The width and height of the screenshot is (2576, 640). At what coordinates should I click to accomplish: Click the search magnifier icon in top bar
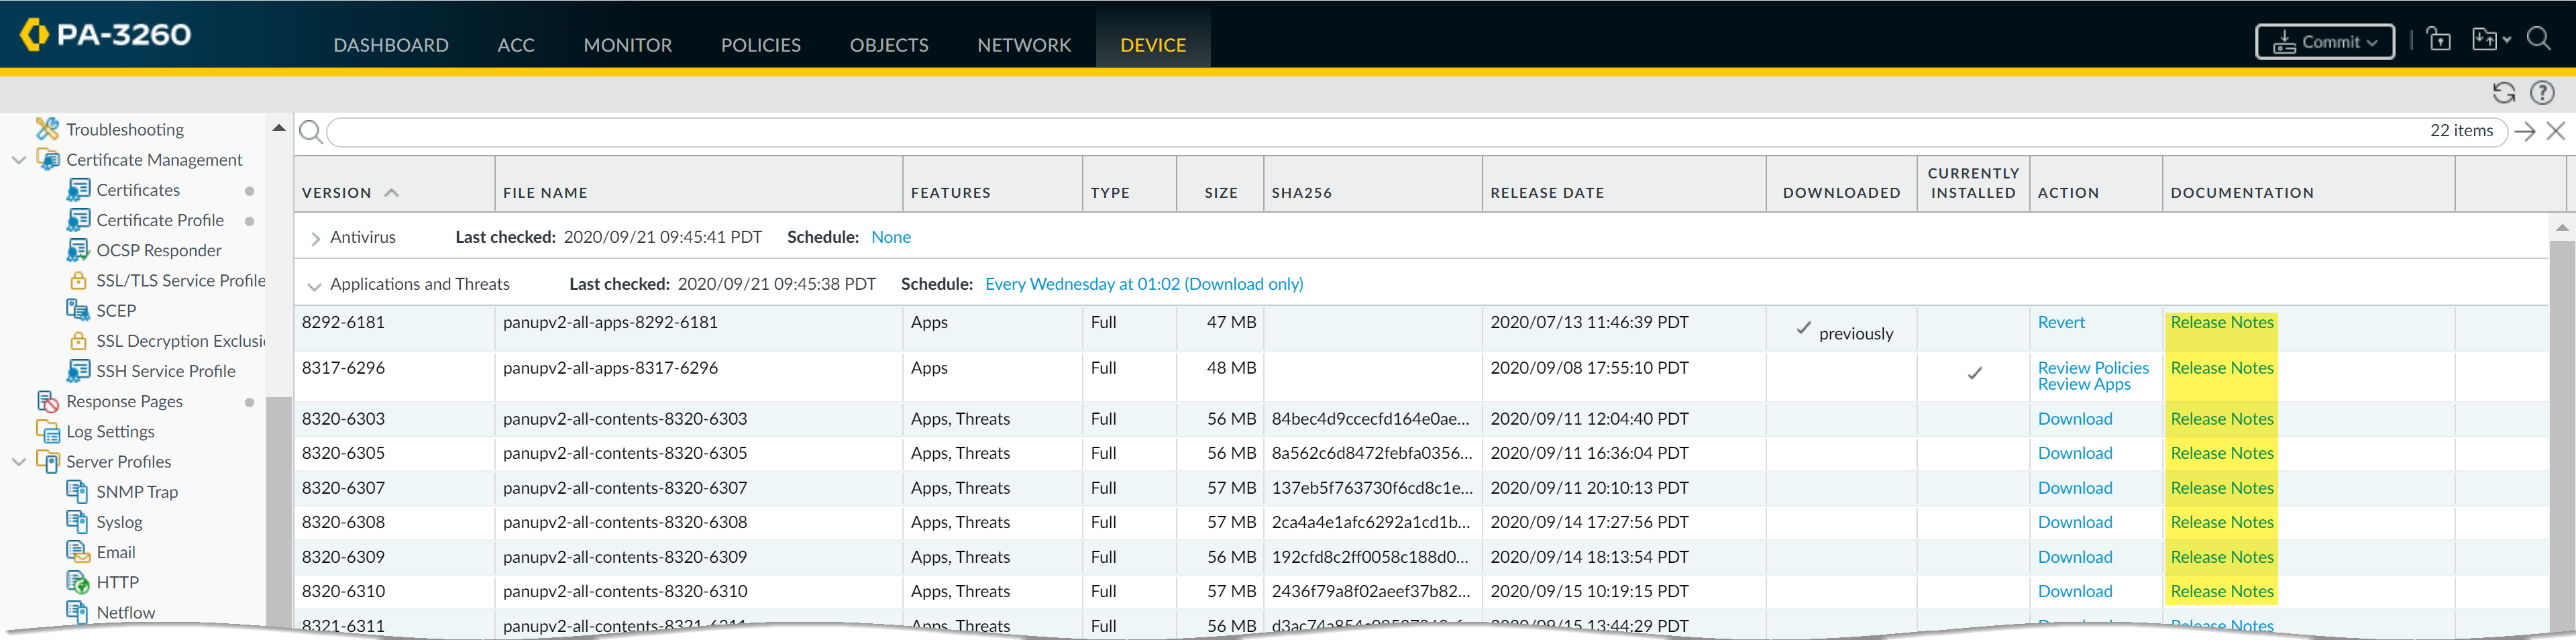tap(2538, 39)
